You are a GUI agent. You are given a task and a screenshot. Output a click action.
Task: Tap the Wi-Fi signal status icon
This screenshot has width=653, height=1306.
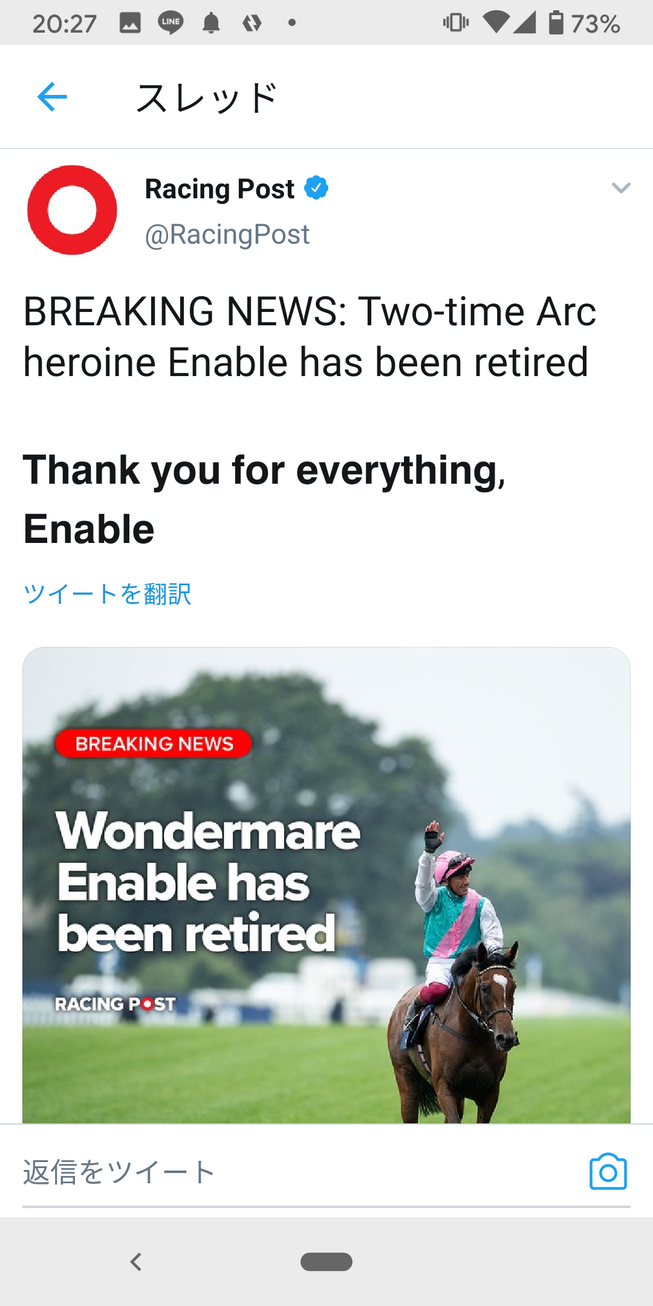pyautogui.click(x=495, y=23)
